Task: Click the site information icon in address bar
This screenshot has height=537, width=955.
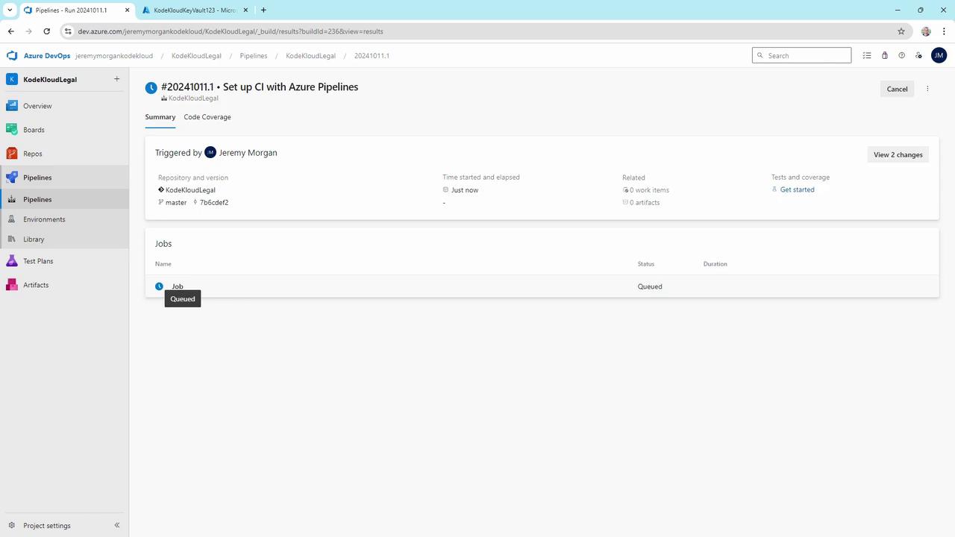Action: 68,31
